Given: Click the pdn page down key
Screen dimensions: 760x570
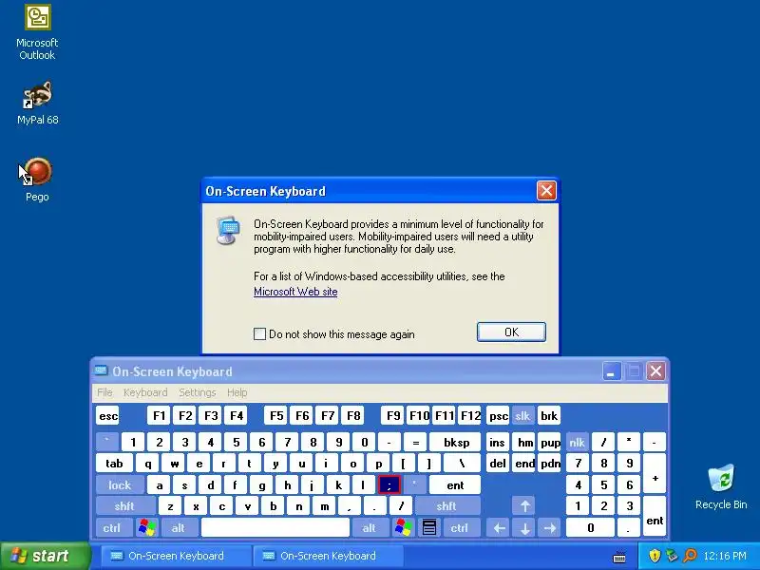Looking at the screenshot, I should coord(550,464).
